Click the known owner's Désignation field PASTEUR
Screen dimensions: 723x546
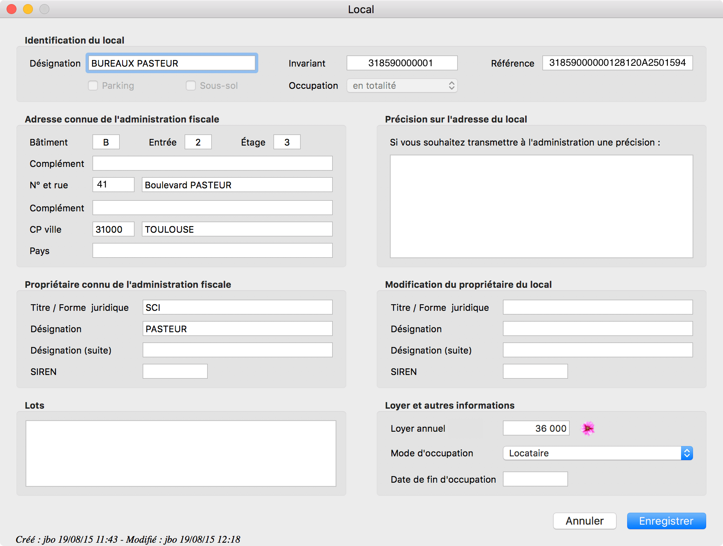pyautogui.click(x=237, y=329)
